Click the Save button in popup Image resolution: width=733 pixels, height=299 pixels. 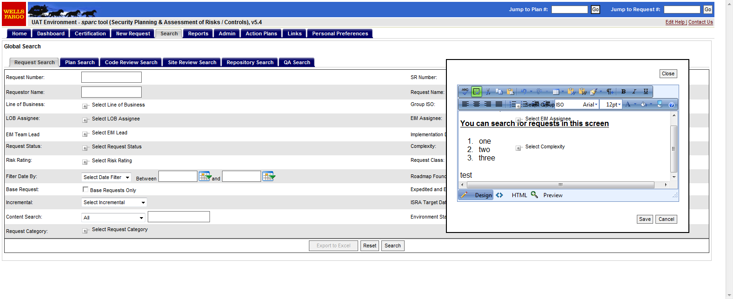coord(645,219)
